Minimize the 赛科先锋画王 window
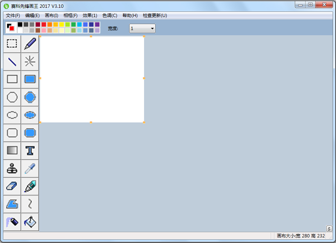Image resolution: width=336 pixels, height=243 pixels. pyautogui.click(x=300, y=4)
